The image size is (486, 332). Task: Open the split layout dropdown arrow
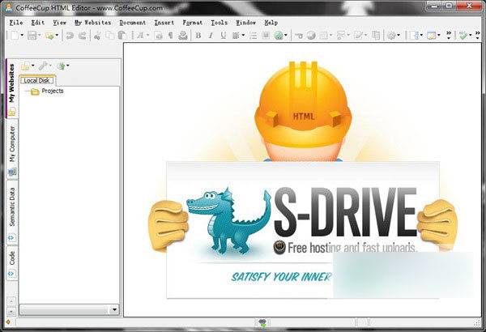(421, 36)
